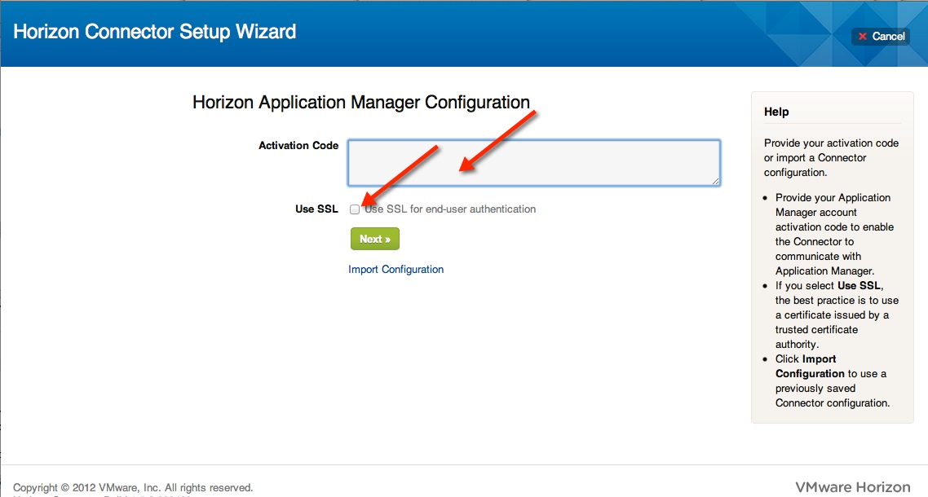
Task: Select the Horizon Application Manager Configuration heading
Action: pyautogui.click(x=361, y=102)
